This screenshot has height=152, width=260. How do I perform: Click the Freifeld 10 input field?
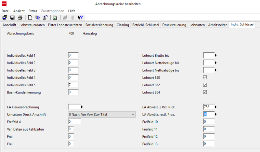pyautogui.click(x=209, y=122)
